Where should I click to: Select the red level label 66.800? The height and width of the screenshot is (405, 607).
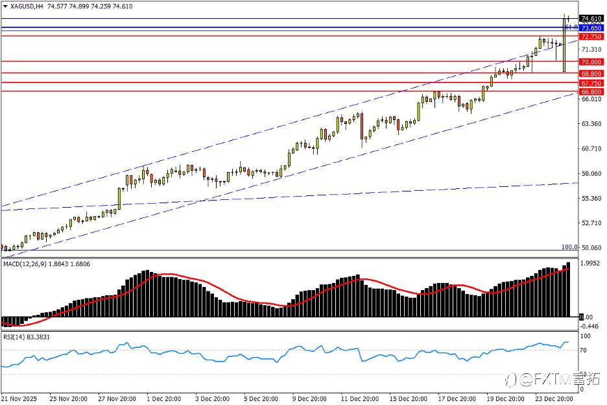click(591, 92)
